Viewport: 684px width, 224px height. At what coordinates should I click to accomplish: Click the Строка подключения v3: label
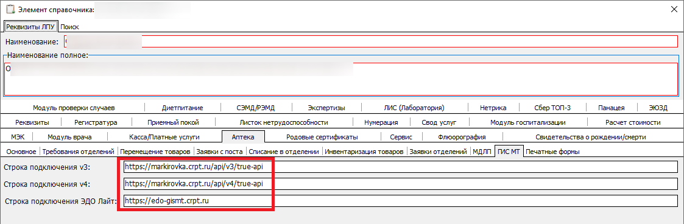pos(48,167)
